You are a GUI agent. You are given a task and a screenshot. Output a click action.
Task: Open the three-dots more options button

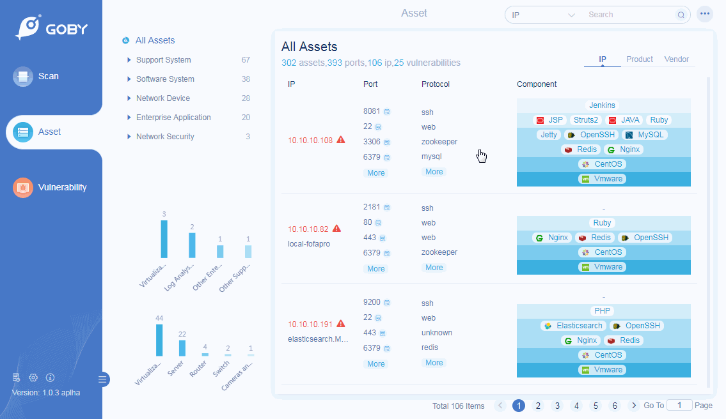point(705,14)
